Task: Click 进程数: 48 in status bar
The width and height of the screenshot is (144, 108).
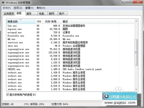Action: 8,104
